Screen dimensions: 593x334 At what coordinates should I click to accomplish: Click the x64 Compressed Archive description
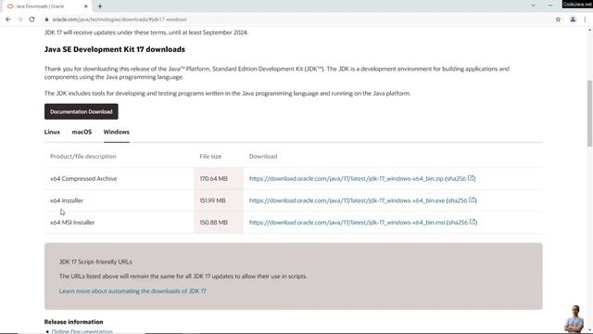point(83,178)
